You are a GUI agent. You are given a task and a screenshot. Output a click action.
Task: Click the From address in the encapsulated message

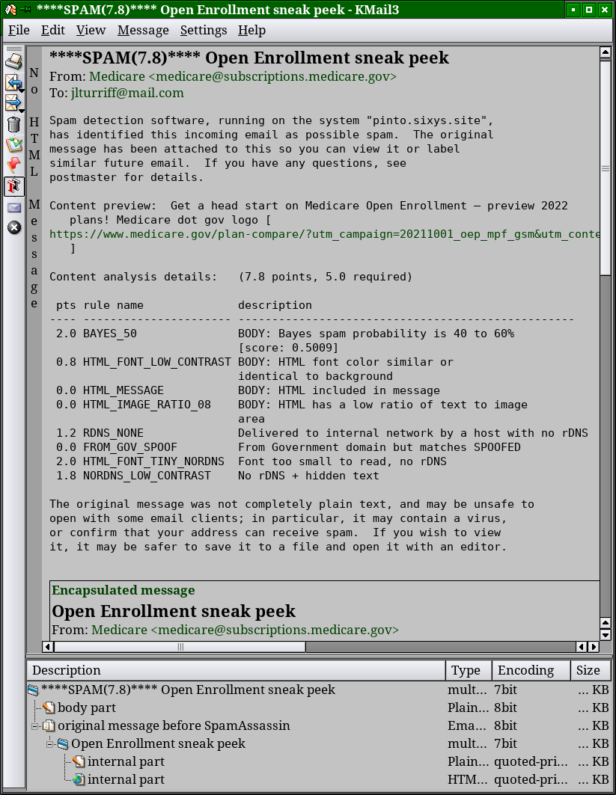click(x=245, y=630)
